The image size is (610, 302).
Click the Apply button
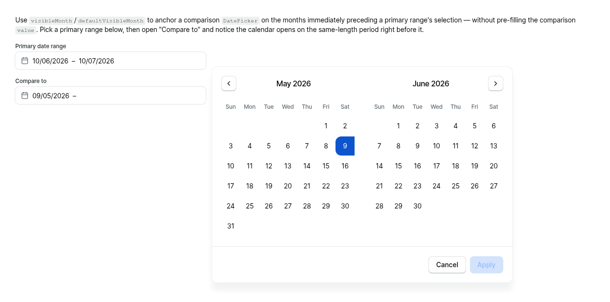click(x=487, y=265)
